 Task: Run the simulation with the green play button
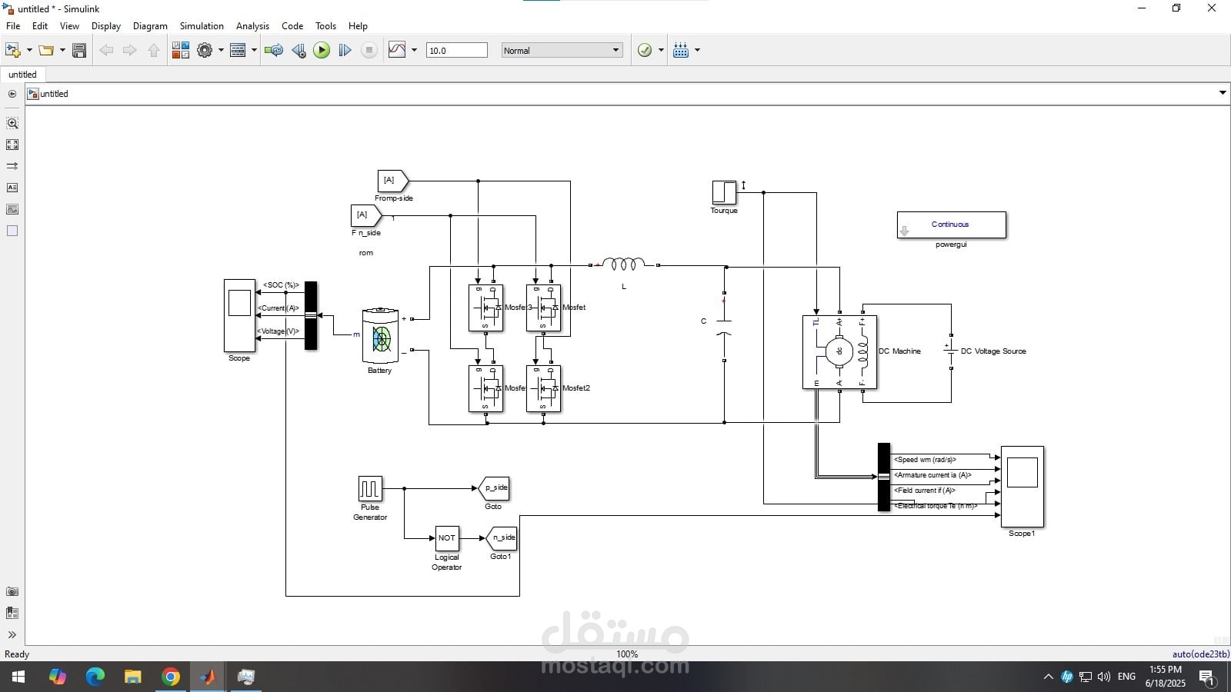point(322,51)
